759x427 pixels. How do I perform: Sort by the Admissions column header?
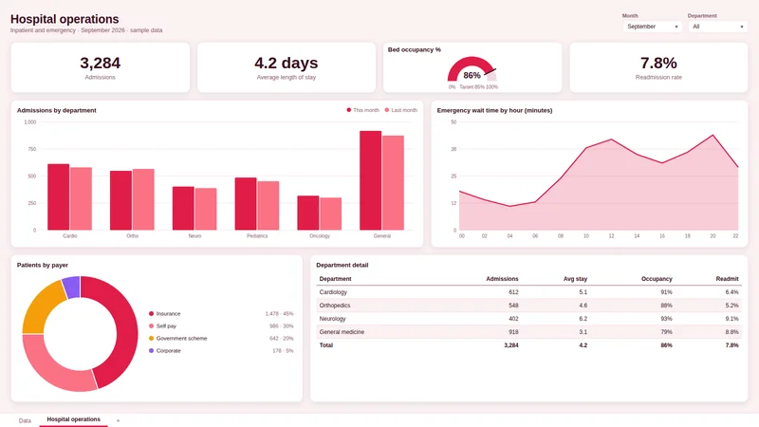click(502, 279)
